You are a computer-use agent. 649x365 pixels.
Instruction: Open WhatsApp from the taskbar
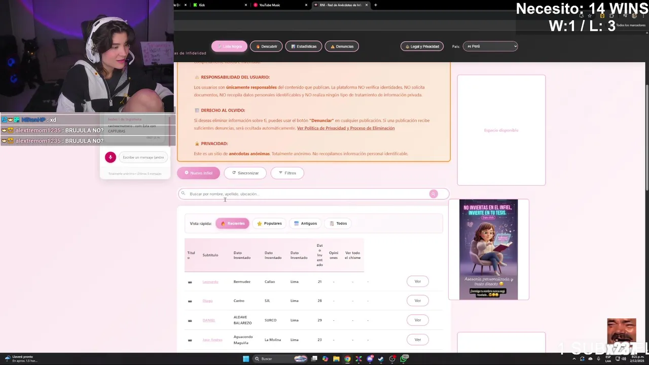[404, 359]
